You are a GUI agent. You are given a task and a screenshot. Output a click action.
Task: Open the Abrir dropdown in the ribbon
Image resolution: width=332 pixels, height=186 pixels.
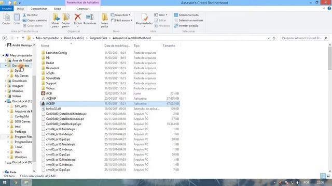[161, 15]
